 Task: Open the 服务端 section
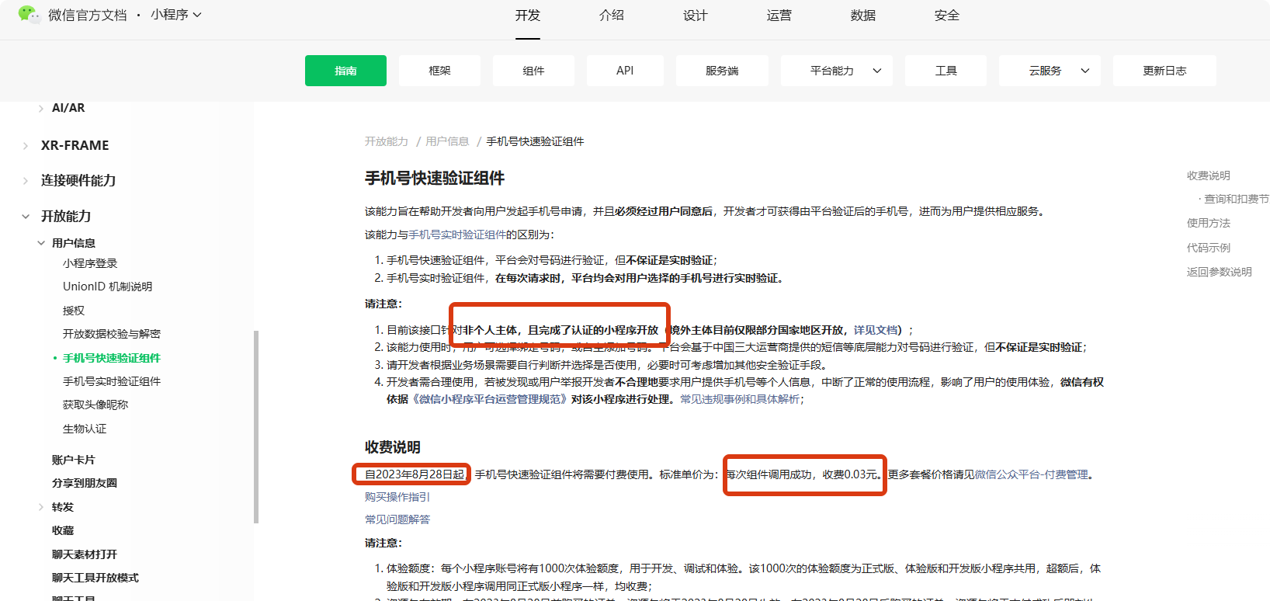722,71
